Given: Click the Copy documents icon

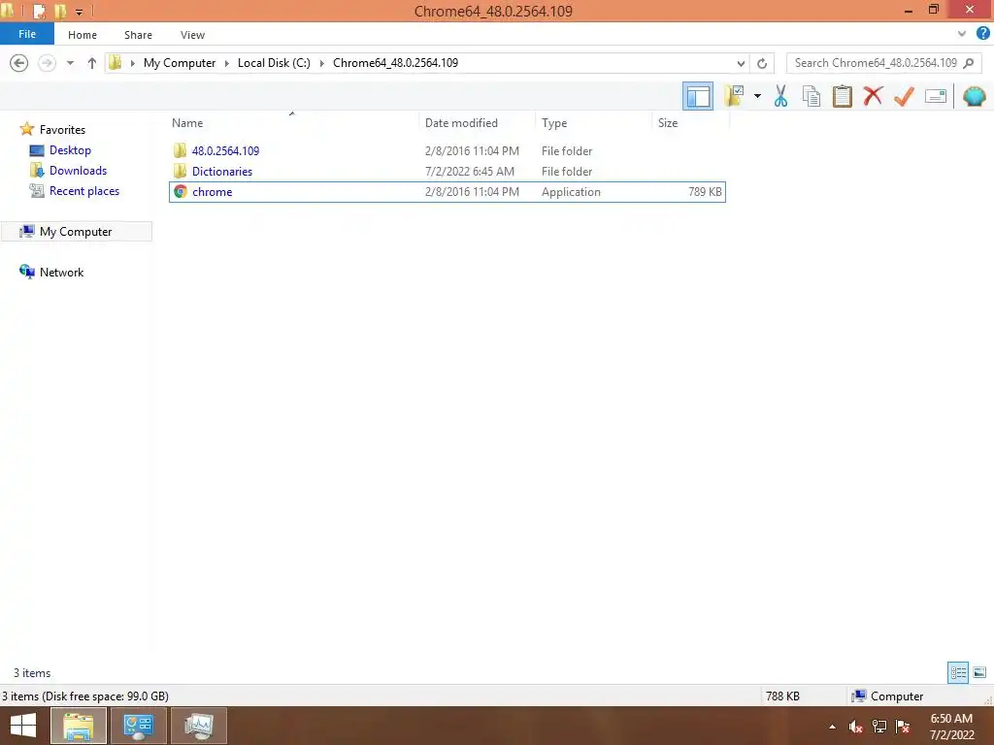Looking at the screenshot, I should pyautogui.click(x=811, y=96).
